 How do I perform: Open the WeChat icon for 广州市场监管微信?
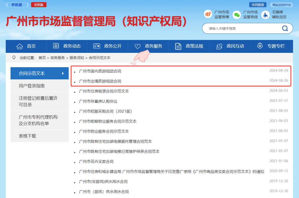point(237,15)
